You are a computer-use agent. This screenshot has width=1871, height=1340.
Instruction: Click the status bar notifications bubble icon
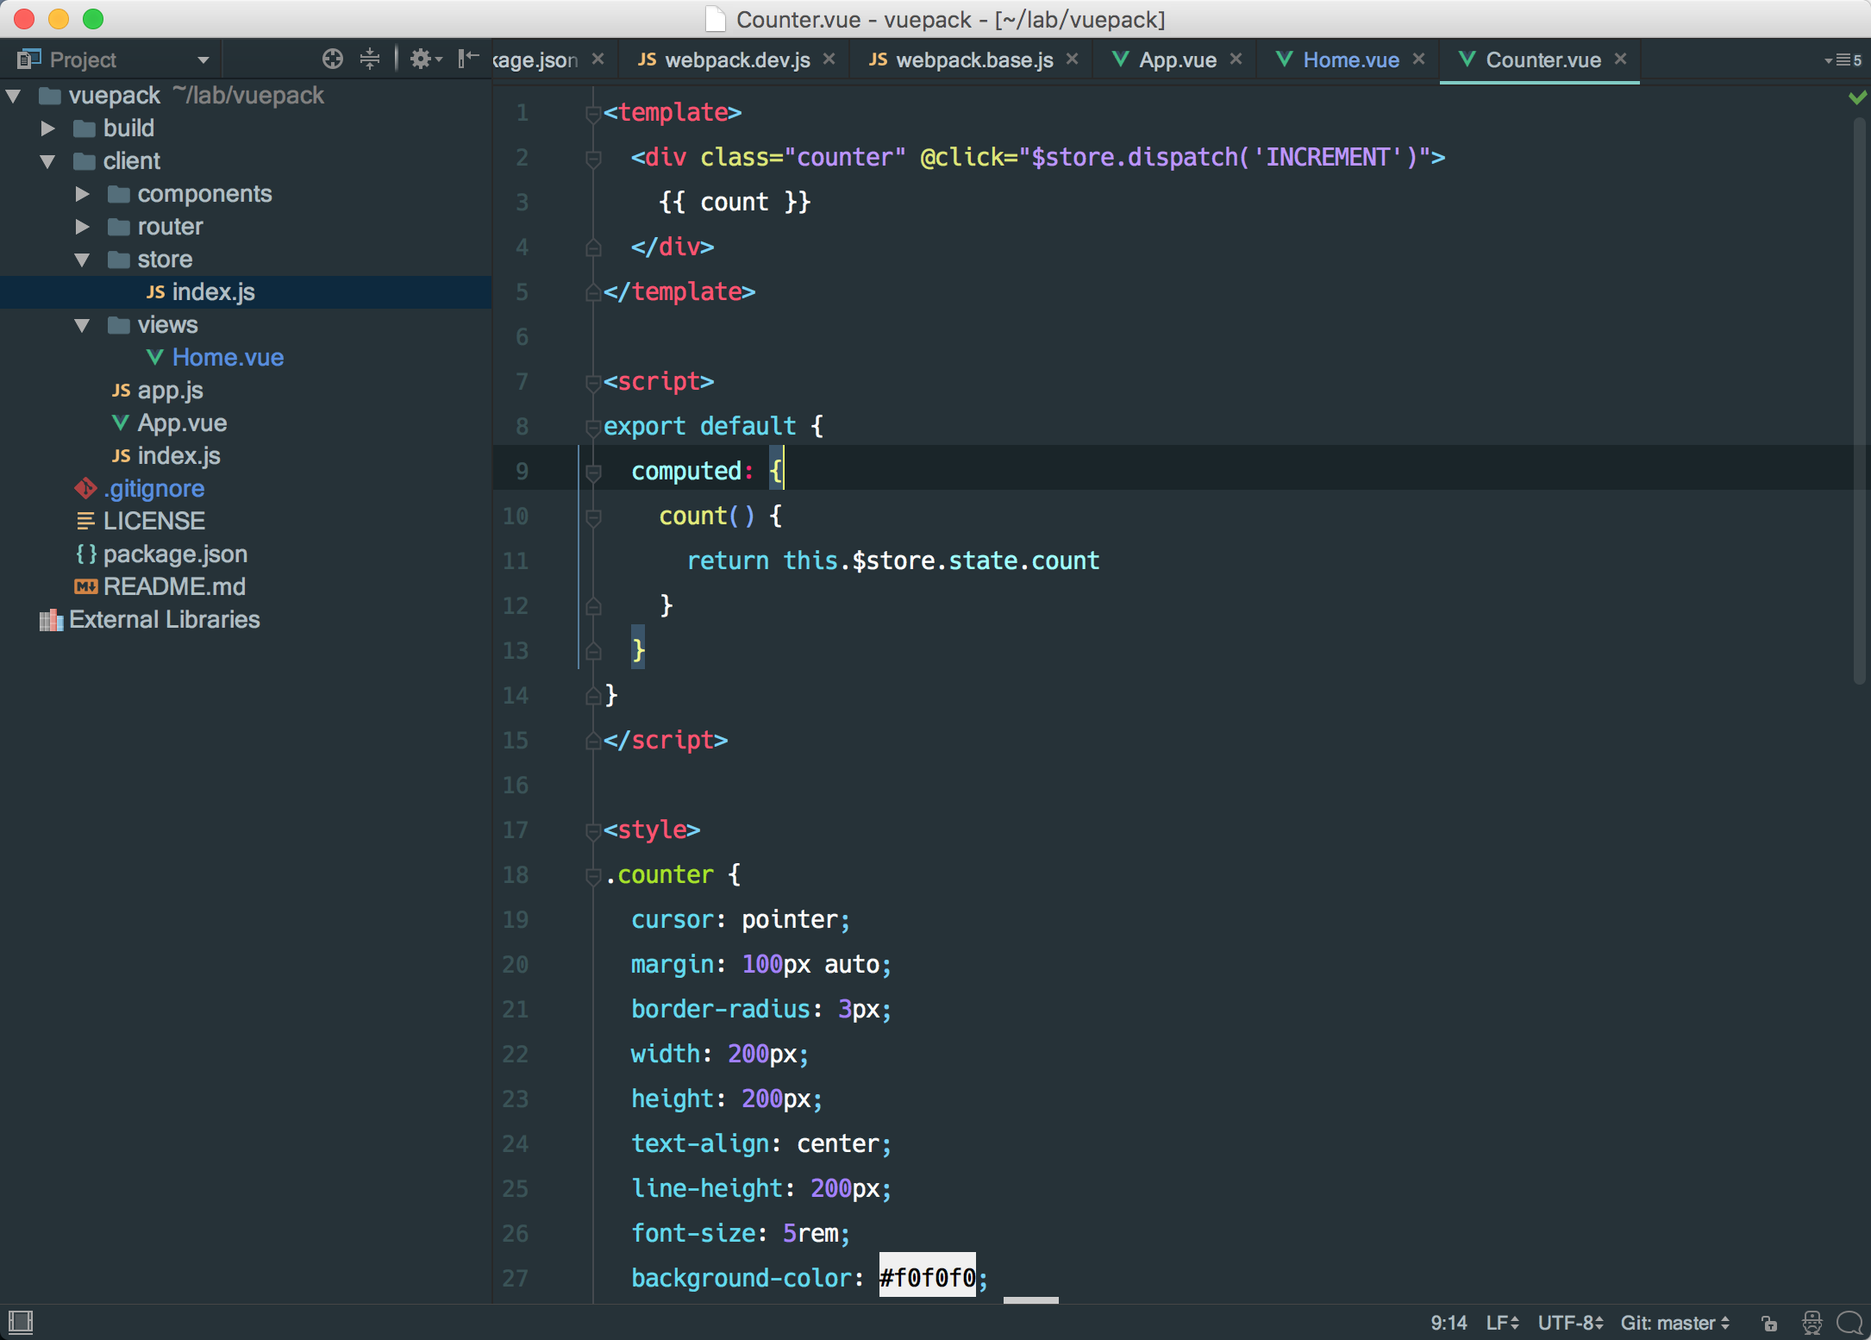[1849, 1323]
